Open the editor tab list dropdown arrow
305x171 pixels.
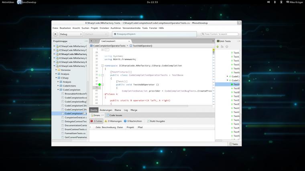click(213, 41)
